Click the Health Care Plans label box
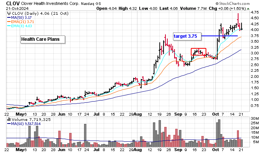Screen dimensions: 265x153 (x=43, y=39)
